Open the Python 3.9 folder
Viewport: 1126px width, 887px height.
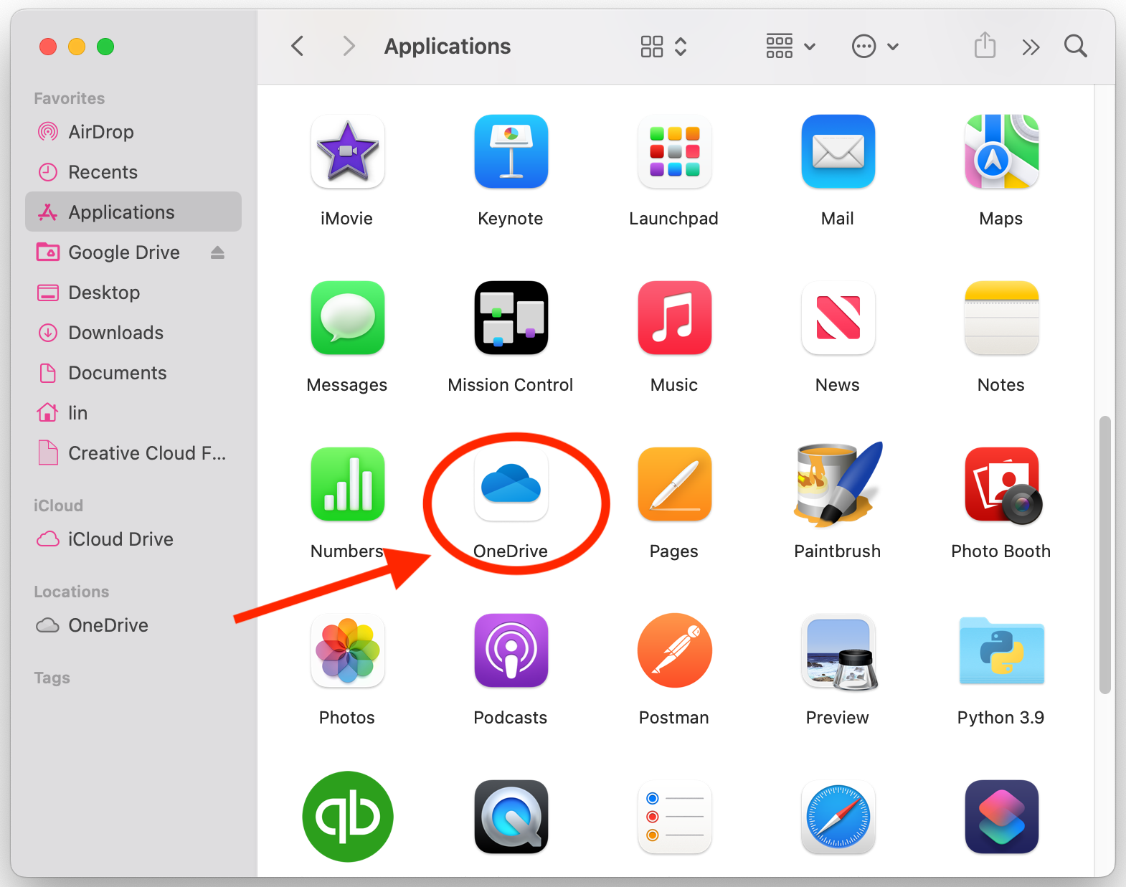pos(1002,650)
